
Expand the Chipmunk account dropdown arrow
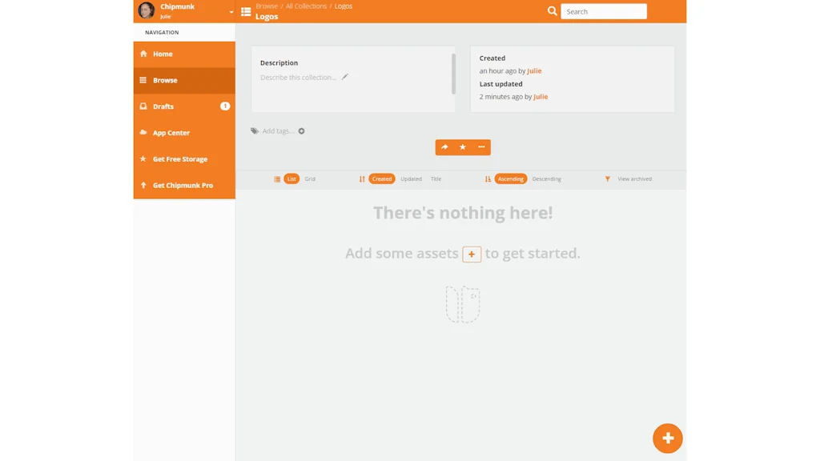(x=231, y=12)
